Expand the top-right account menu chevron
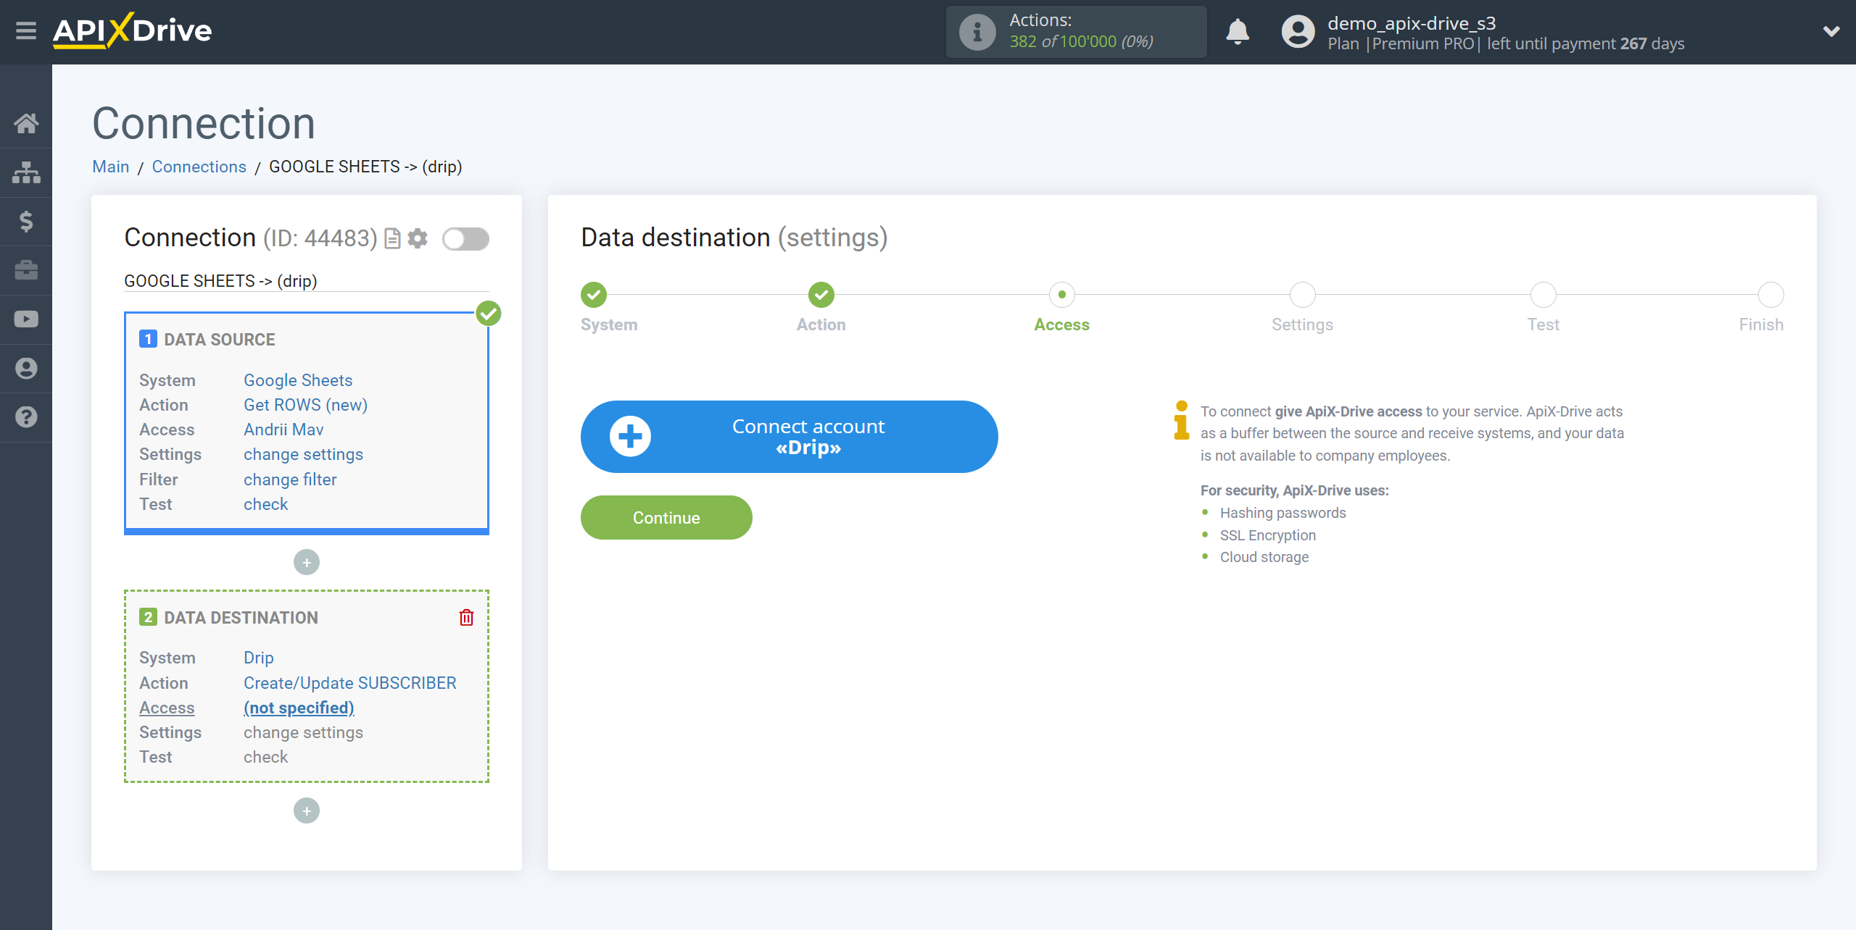Image resolution: width=1856 pixels, height=930 pixels. 1831,31
